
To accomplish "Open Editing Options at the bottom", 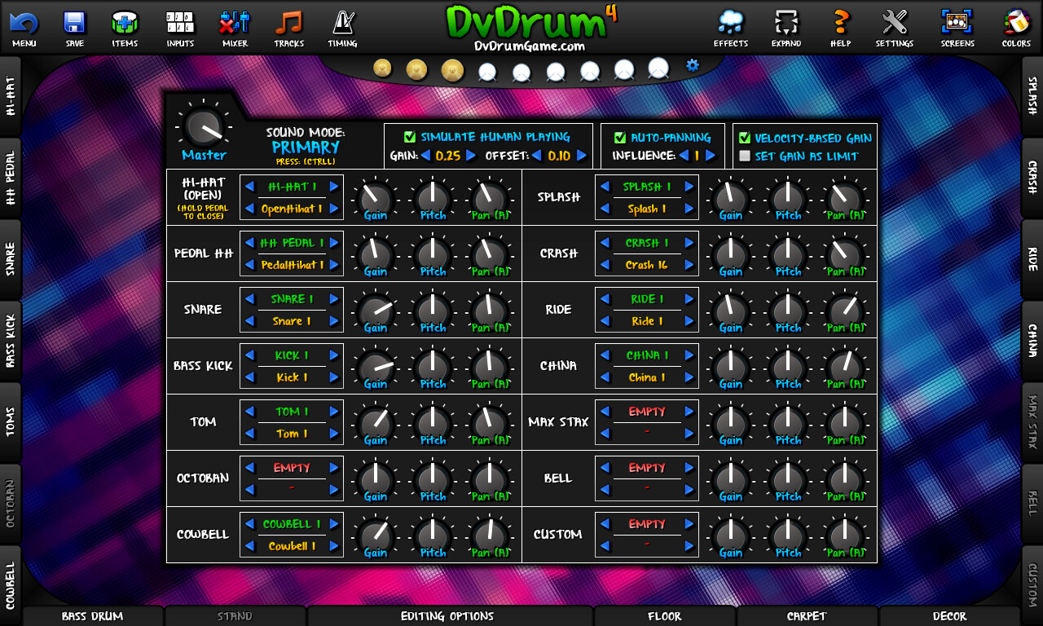I will click(449, 616).
